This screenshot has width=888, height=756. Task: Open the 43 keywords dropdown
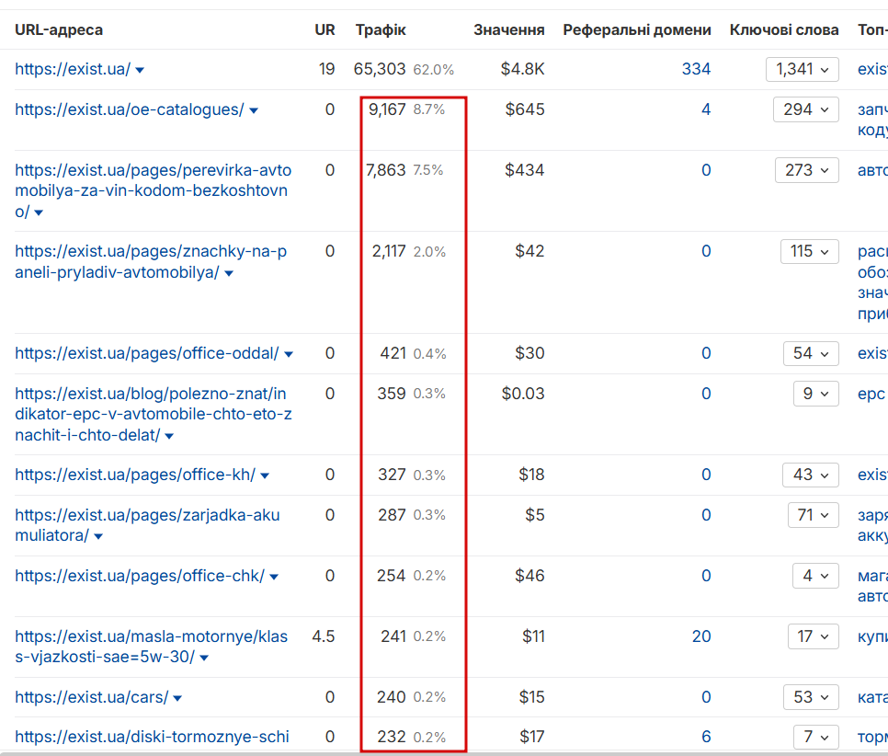811,475
